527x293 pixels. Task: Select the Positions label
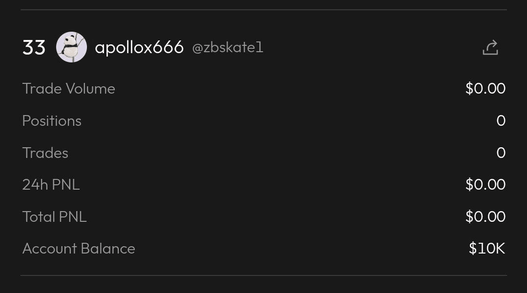coord(52,121)
